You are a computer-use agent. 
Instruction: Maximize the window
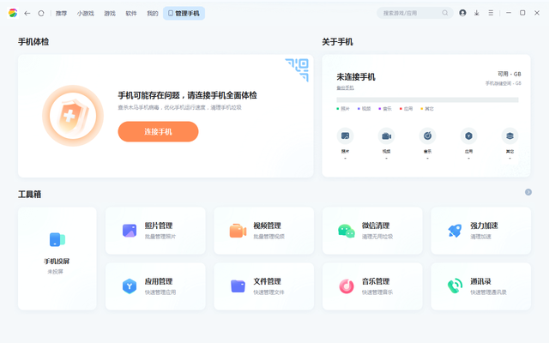522,13
